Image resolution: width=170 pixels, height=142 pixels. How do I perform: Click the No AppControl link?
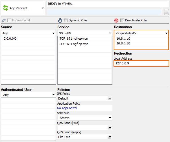click(x=67, y=108)
